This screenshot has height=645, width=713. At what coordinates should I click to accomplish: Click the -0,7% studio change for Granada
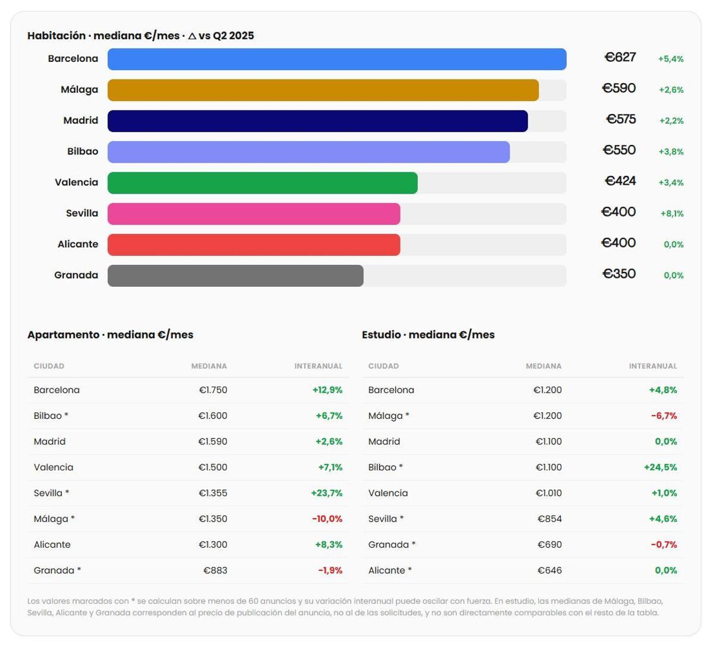[664, 545]
